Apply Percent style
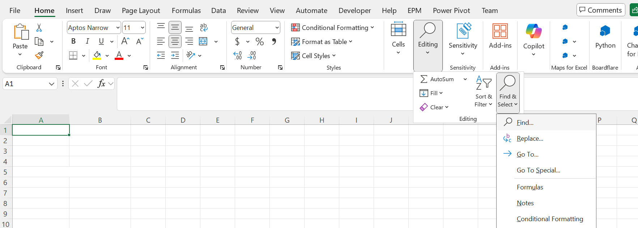 [x=260, y=41]
